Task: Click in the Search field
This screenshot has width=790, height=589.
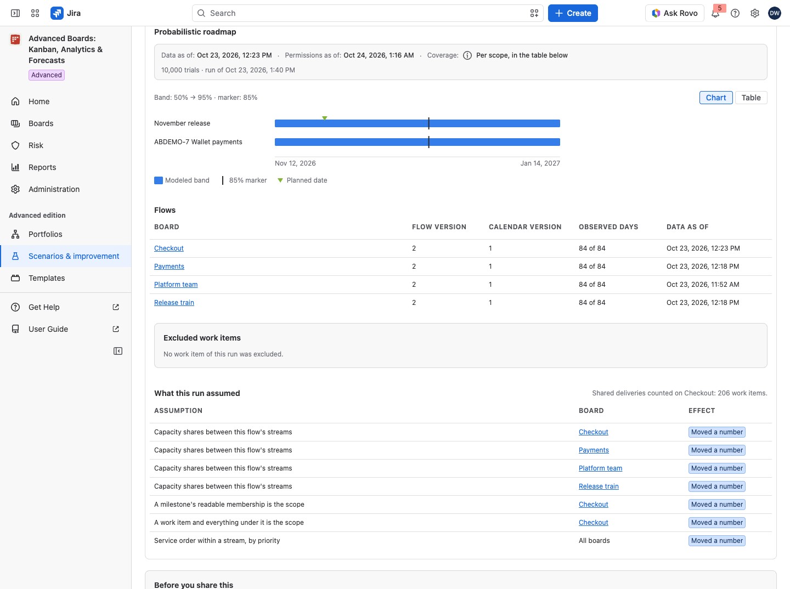Action: click(368, 13)
